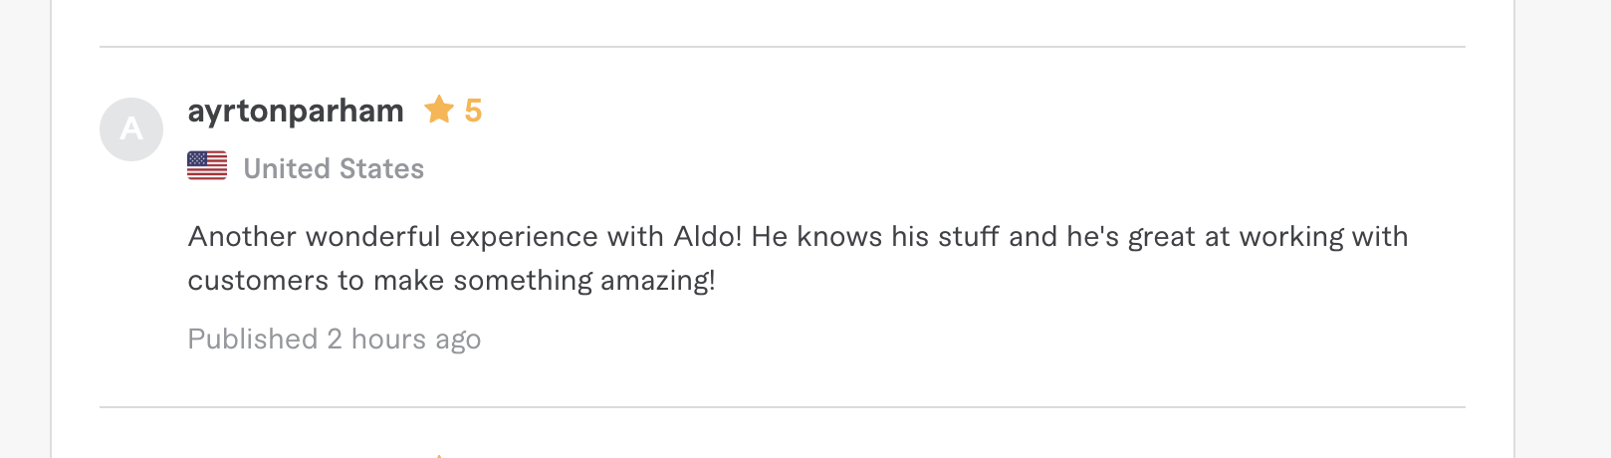
Task: Click the United States flag icon
Action: click(207, 166)
